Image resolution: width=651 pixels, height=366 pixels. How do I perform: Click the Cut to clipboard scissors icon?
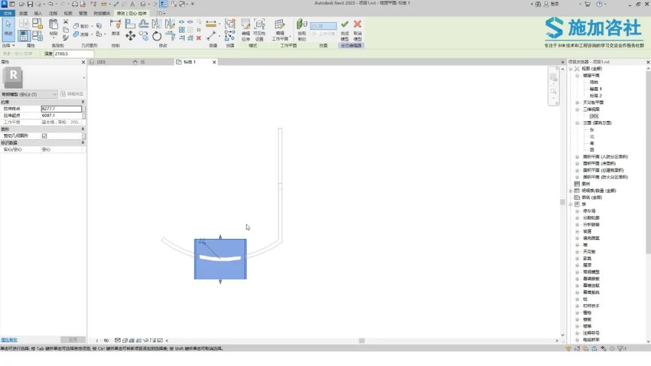66,22
